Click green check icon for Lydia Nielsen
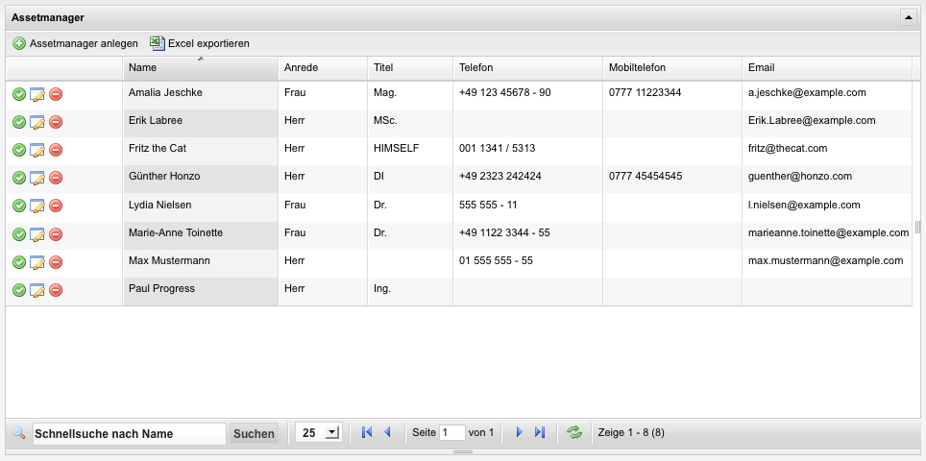926x461 pixels. [x=19, y=206]
